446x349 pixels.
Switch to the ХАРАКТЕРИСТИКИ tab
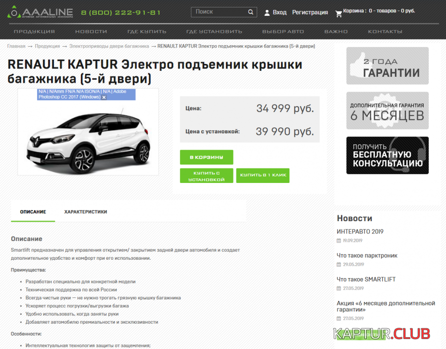[86, 212]
